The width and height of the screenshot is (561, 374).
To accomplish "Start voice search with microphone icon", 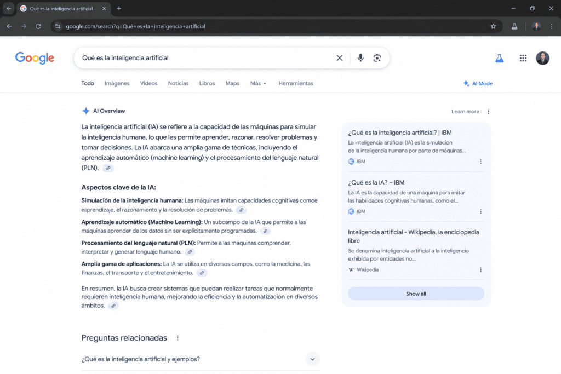I will (x=360, y=58).
